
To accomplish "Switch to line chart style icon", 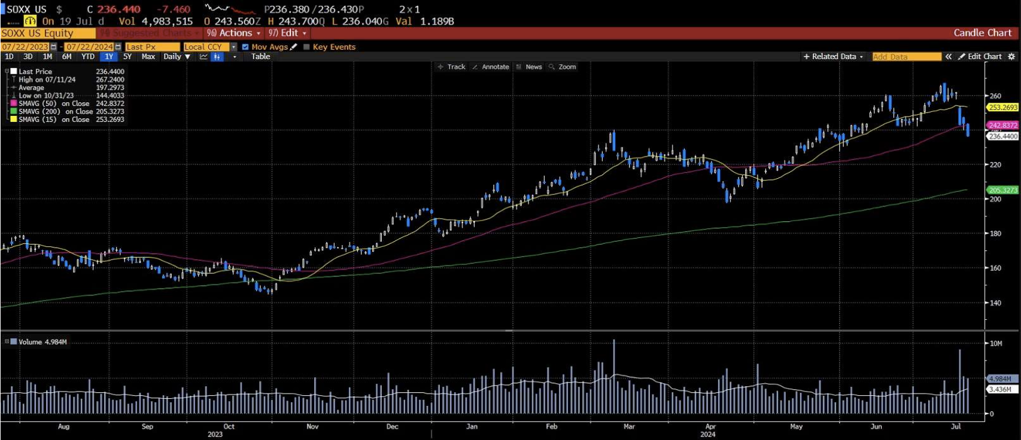I will click(203, 56).
